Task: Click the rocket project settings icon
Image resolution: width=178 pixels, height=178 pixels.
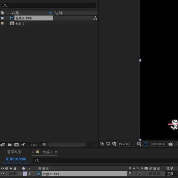Action: click(x=23, y=145)
